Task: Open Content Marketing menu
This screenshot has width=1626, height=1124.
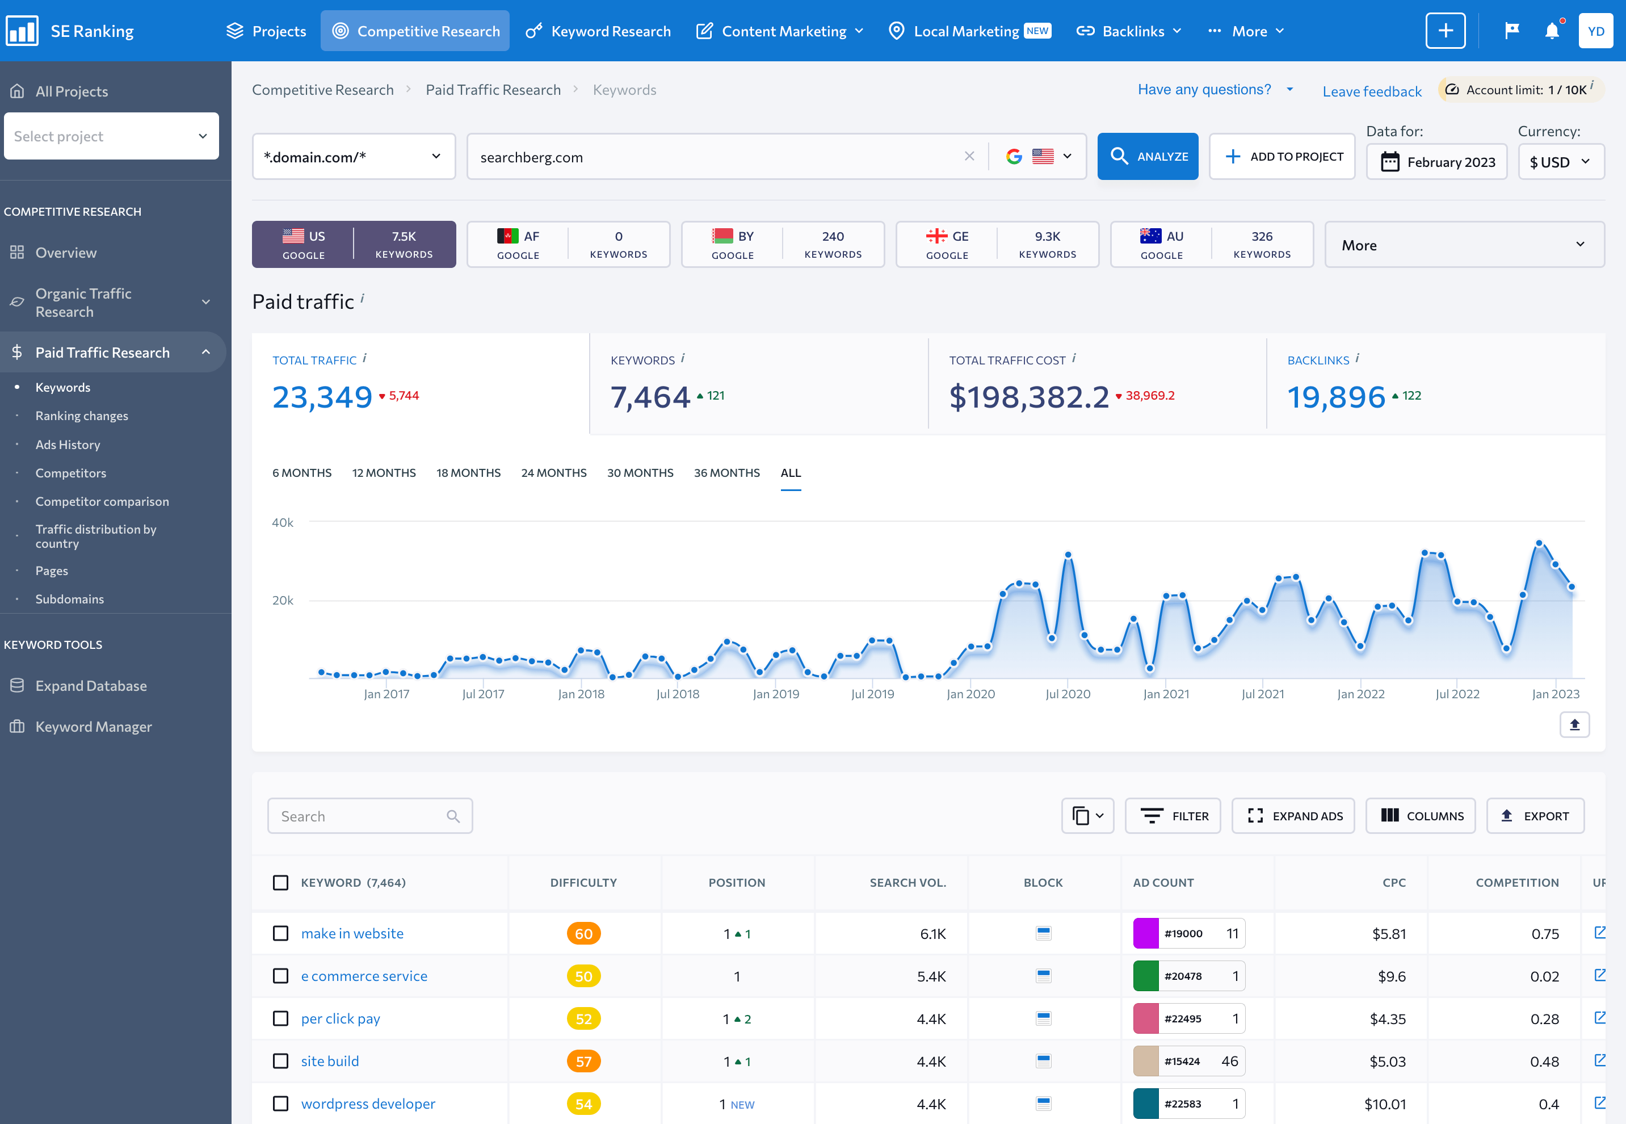Action: click(779, 30)
